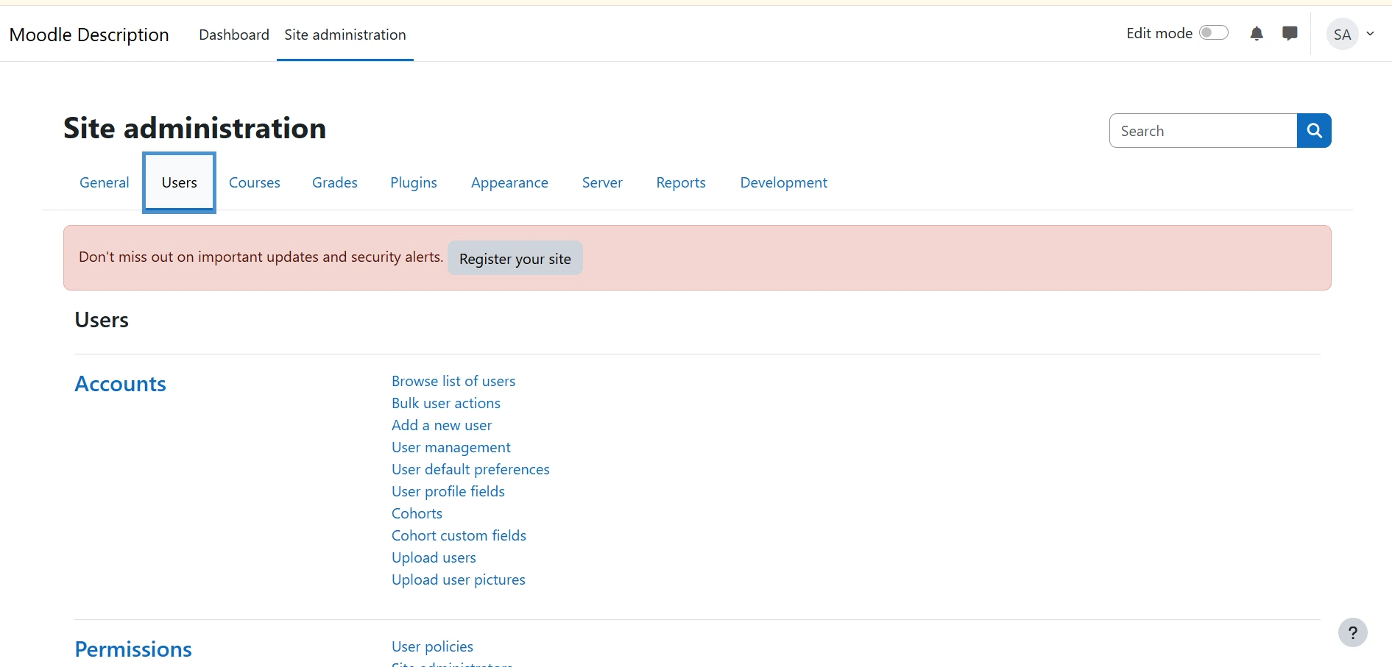
Task: Open Cohort custom fields link
Action: pyautogui.click(x=459, y=535)
